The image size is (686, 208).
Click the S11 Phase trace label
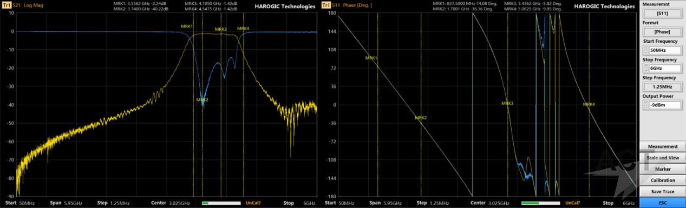tap(352, 5)
